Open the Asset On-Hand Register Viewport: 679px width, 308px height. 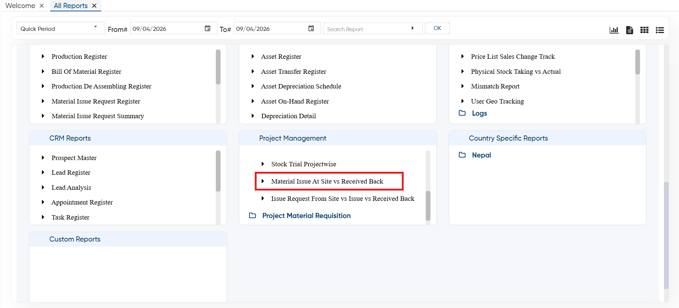click(x=295, y=101)
